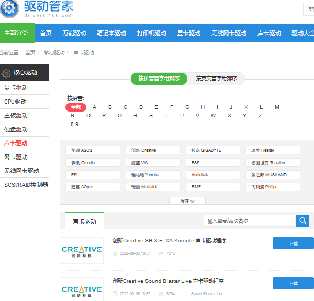Filter brands by letter C
Viewport: 314px width, 301px height.
point(126,107)
